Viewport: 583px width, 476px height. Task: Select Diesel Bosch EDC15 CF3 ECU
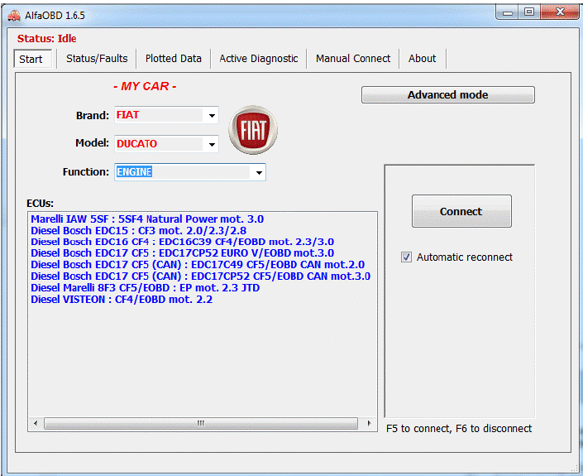tap(138, 231)
